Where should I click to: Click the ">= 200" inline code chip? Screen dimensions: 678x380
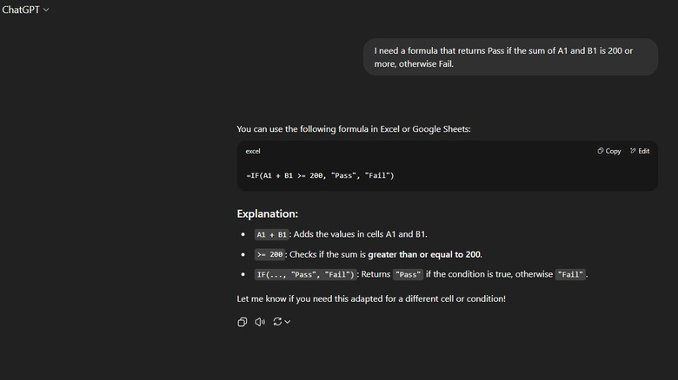click(270, 254)
